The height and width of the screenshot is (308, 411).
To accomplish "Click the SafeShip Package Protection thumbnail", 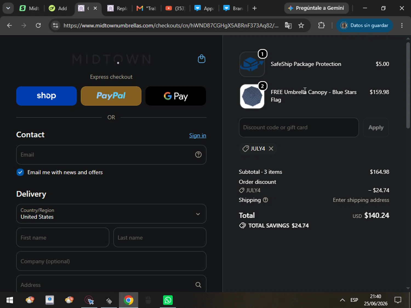I will [x=252, y=64].
